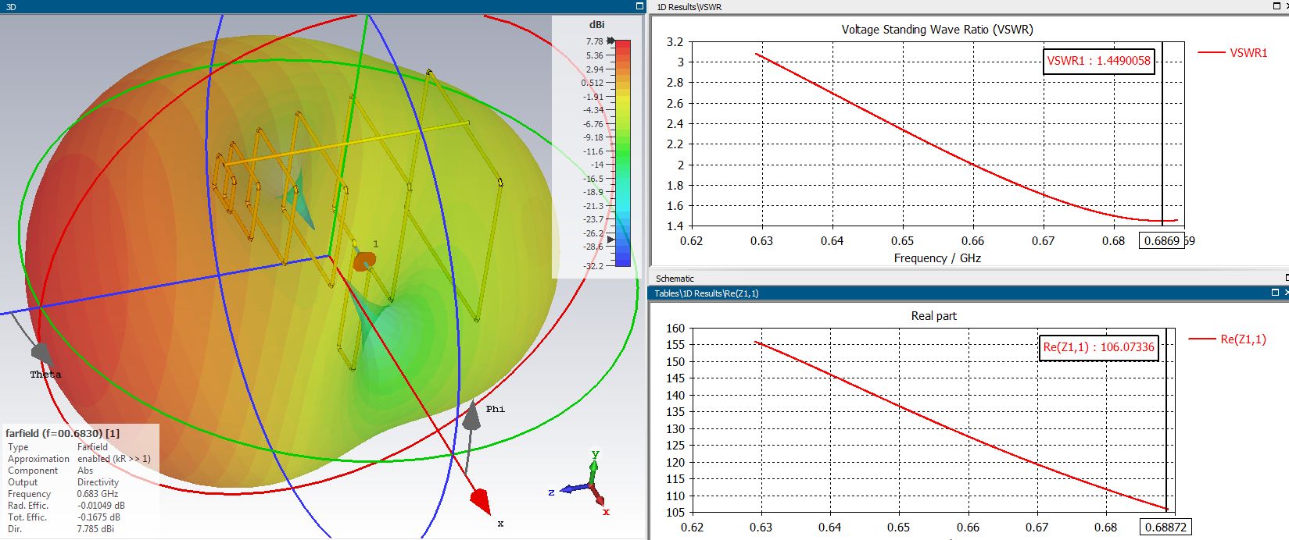Click the '3.2' tick on the VSWR axis
1289x540 pixels.
[675, 42]
